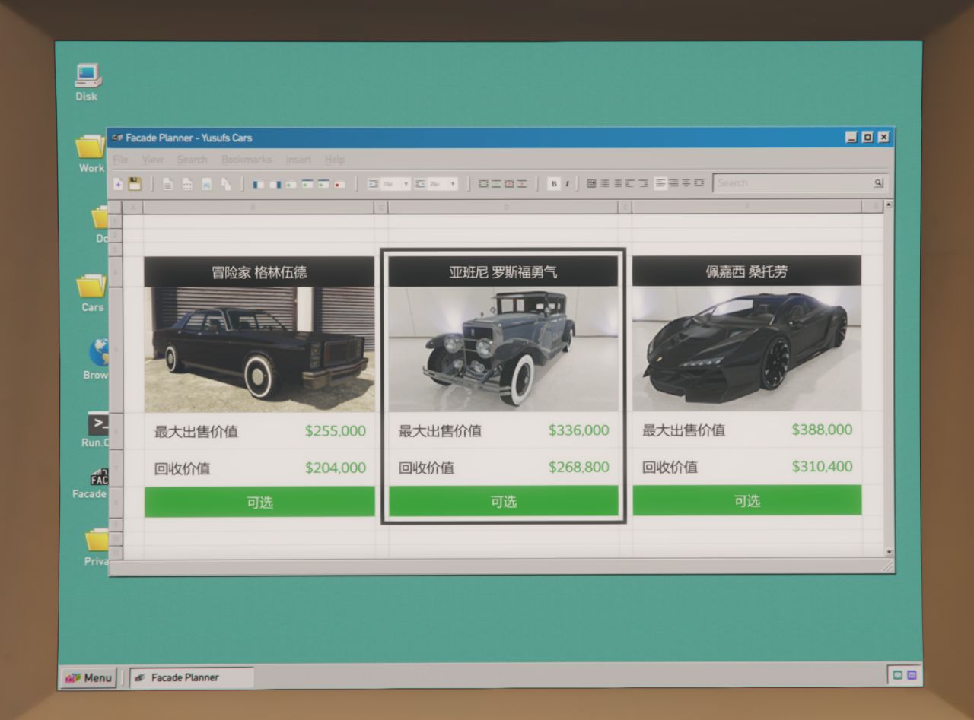Screen dimensions: 974x720
Task: Open the first size dropdown in toolbar
Action: point(396,184)
